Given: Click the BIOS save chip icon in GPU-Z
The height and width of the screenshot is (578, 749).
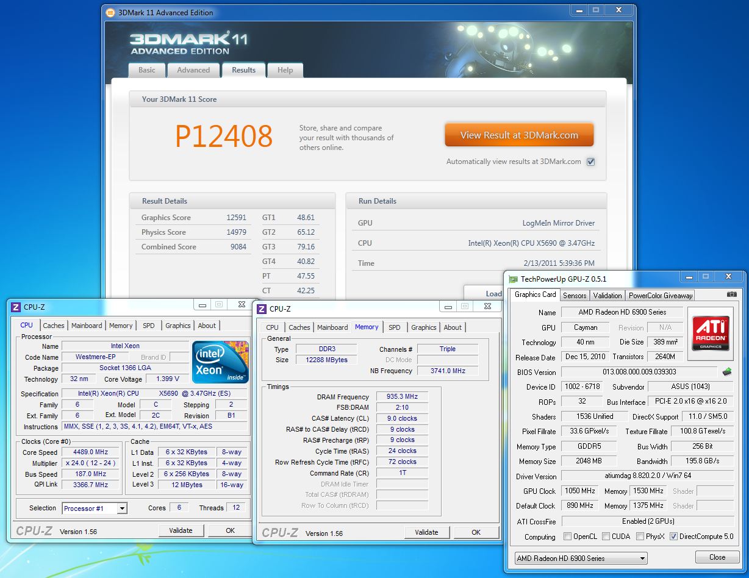Looking at the screenshot, I should [x=726, y=371].
